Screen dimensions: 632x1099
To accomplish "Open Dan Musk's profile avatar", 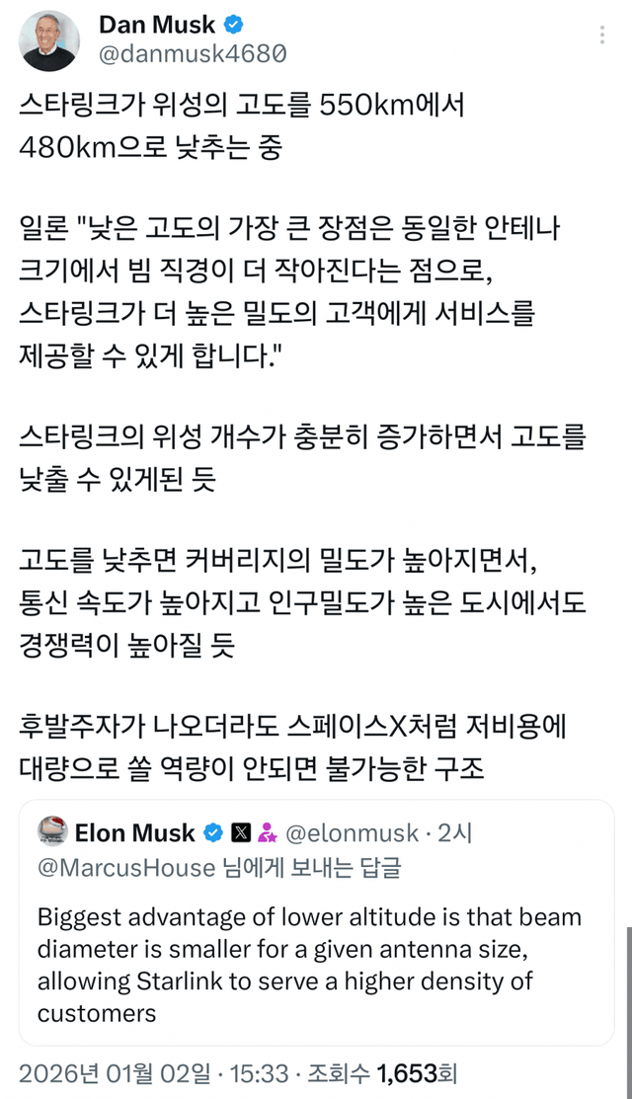I will [49, 40].
